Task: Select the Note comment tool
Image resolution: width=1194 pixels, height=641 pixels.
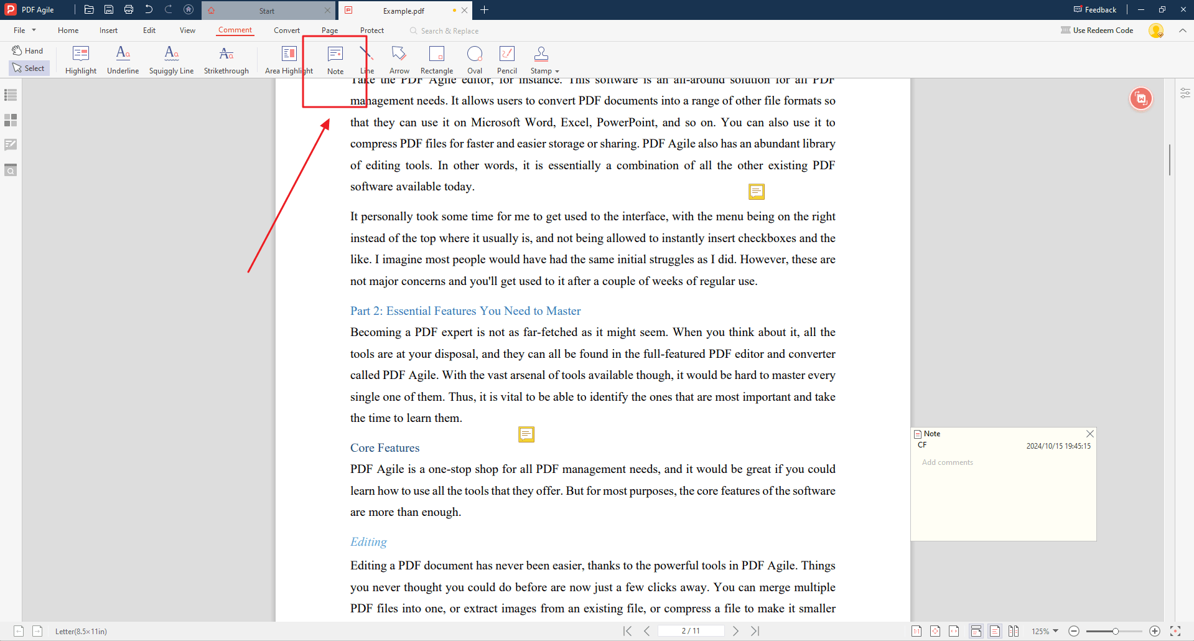Action: pyautogui.click(x=335, y=60)
